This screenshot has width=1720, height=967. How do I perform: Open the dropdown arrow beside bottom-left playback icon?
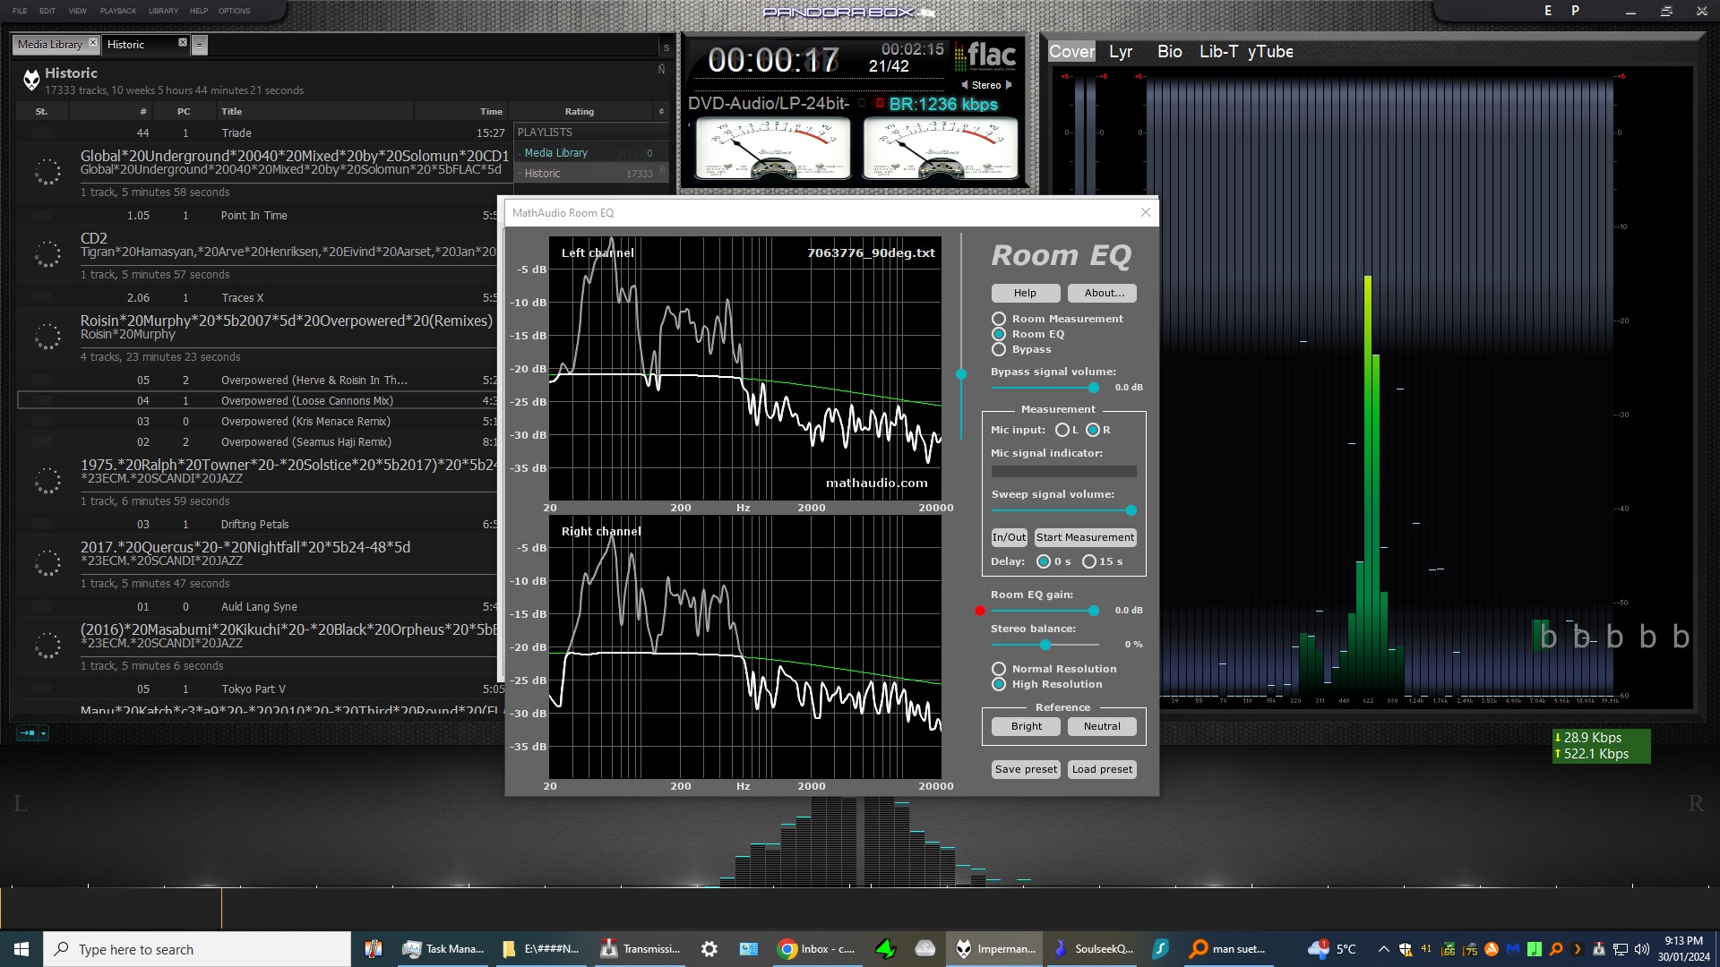pyautogui.click(x=43, y=733)
